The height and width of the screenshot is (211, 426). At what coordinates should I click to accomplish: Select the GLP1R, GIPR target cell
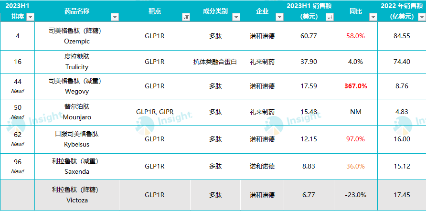coord(155,112)
